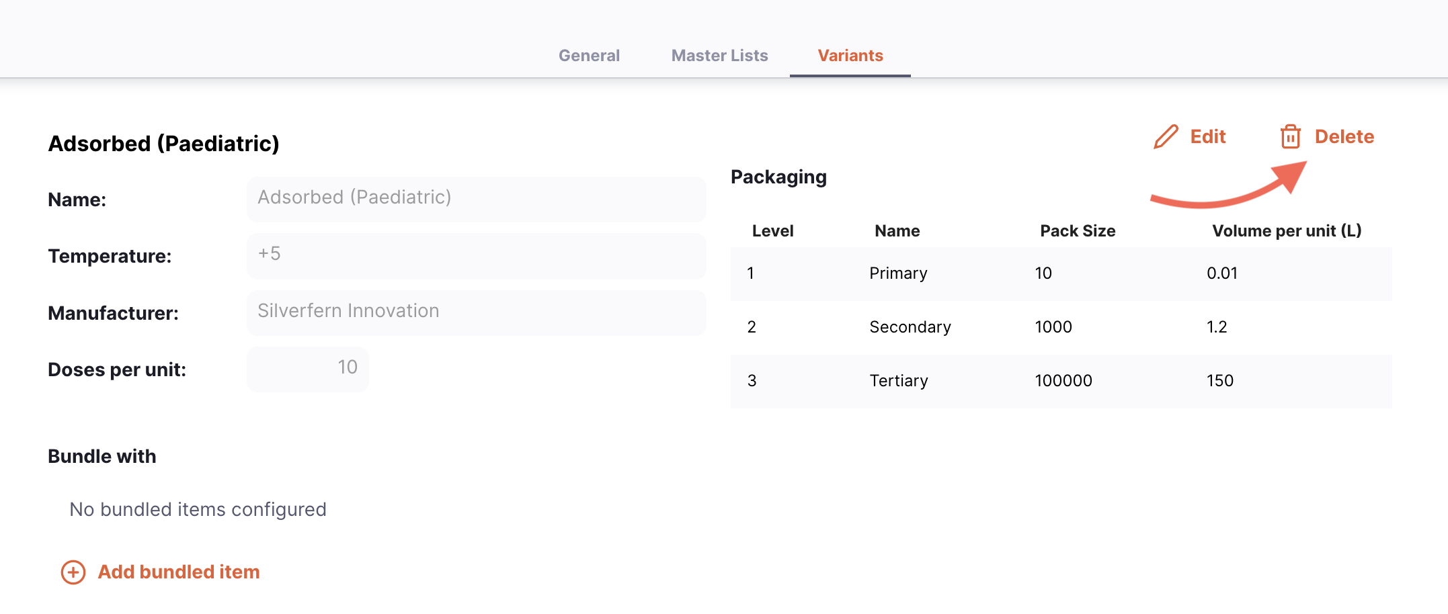1448x614 pixels.
Task: Click the Temperature field showing +5
Action: 476,255
